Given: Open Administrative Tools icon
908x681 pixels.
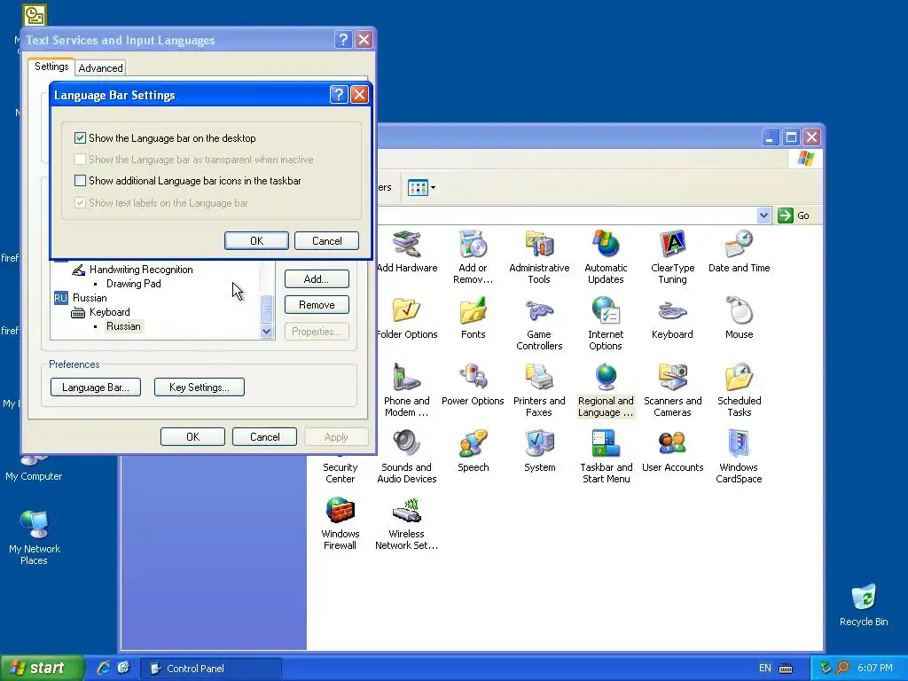Looking at the screenshot, I should [x=539, y=257].
